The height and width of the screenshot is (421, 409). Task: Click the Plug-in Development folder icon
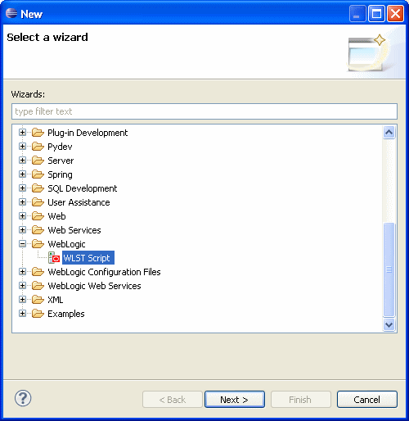38,133
